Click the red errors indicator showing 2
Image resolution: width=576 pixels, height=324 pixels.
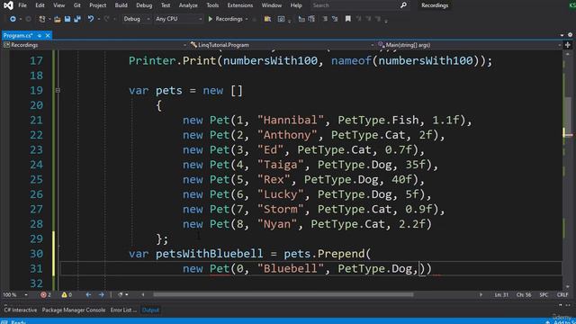coord(46,294)
